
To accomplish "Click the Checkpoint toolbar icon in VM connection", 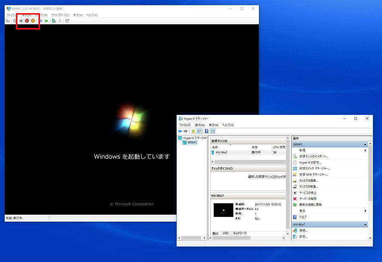I will pos(53,21).
